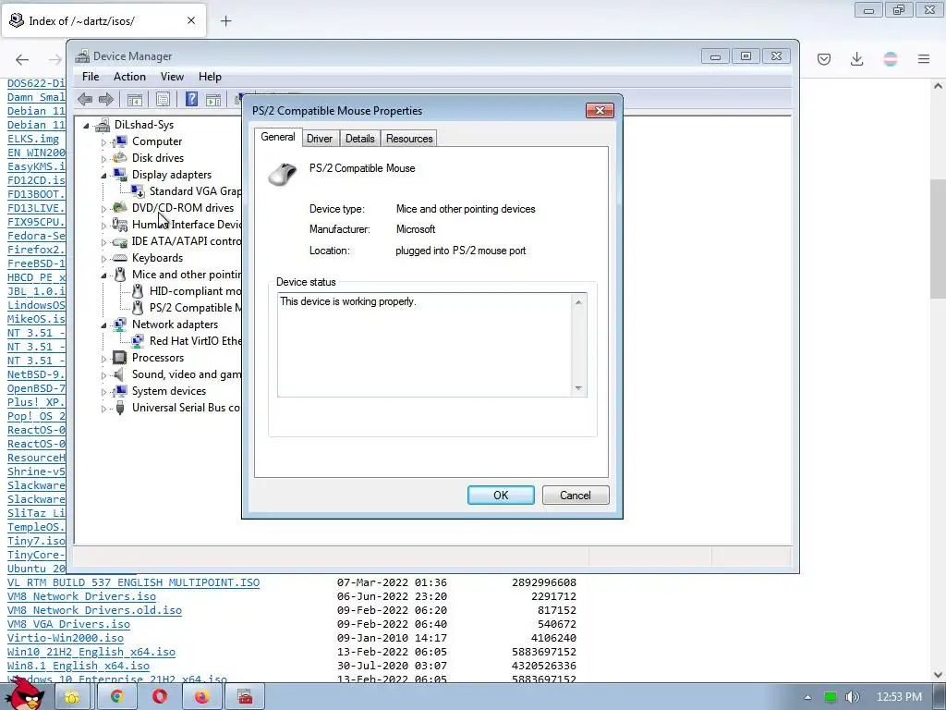Click the Computer category icon in tree
The image size is (946, 710).
(x=120, y=141)
